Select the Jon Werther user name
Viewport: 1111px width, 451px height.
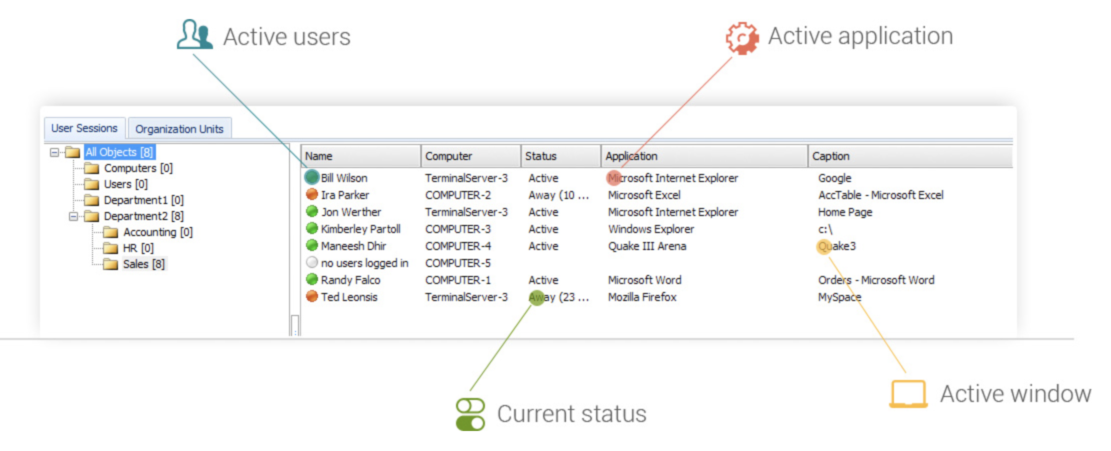(x=351, y=212)
